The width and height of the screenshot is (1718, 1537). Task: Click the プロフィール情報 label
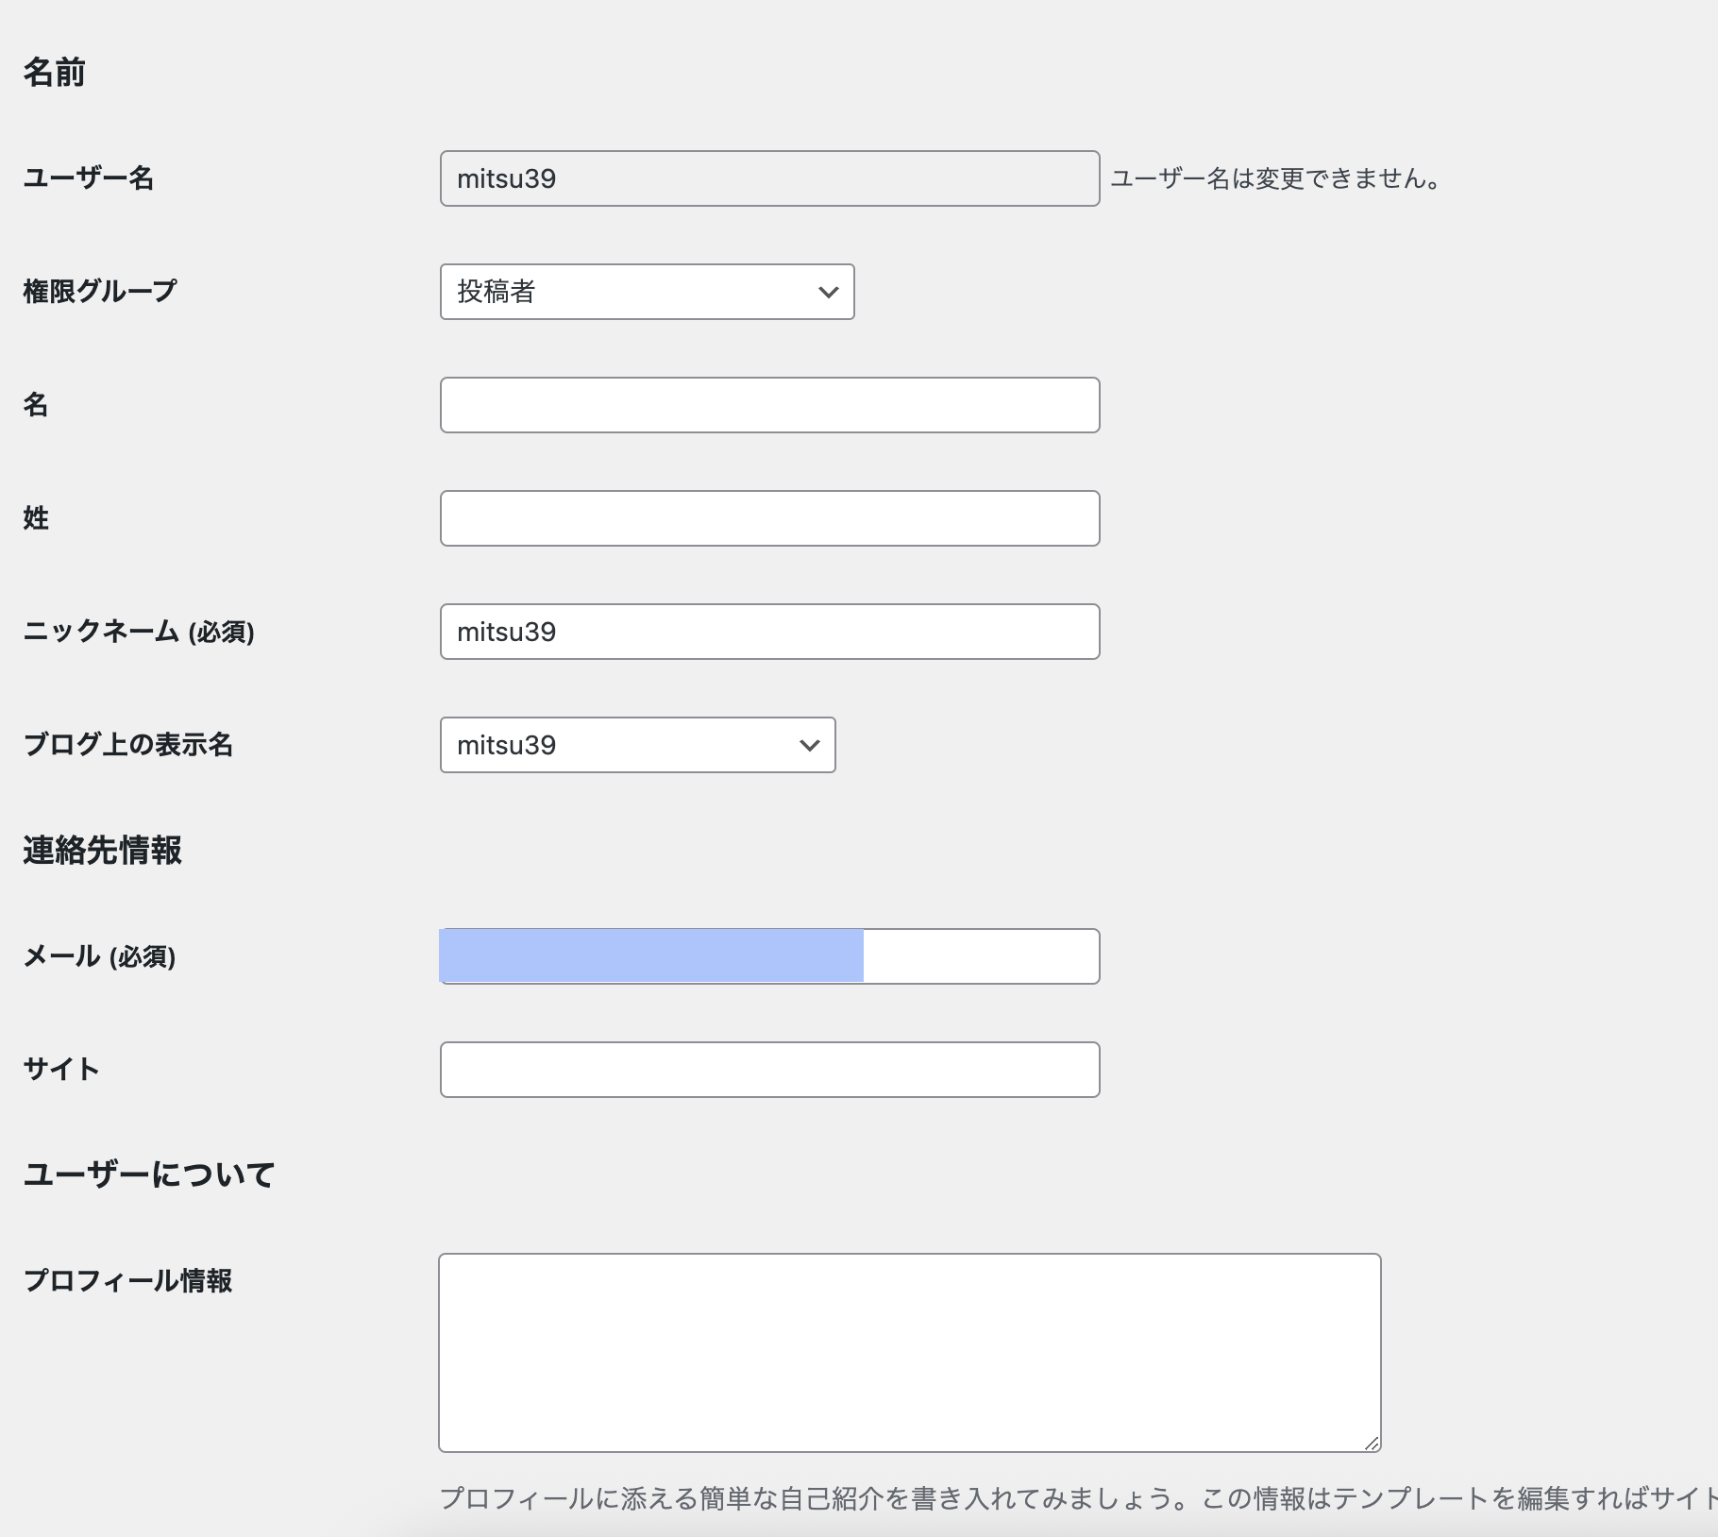coord(127,1281)
